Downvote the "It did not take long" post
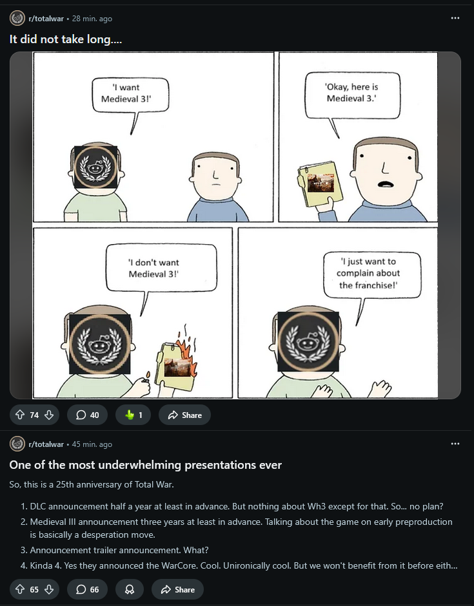Image resolution: width=474 pixels, height=606 pixels. pyautogui.click(x=49, y=415)
